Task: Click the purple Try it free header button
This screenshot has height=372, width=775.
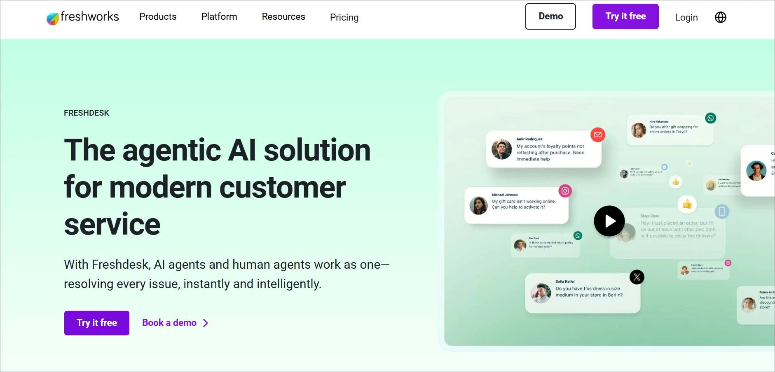Action: point(625,16)
